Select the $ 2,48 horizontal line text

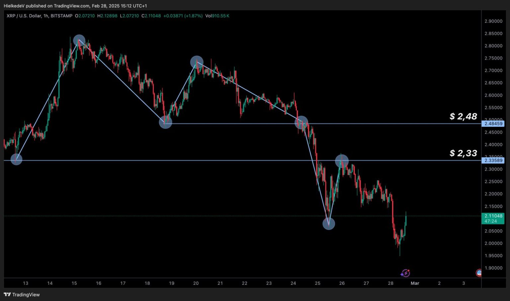pos(463,116)
